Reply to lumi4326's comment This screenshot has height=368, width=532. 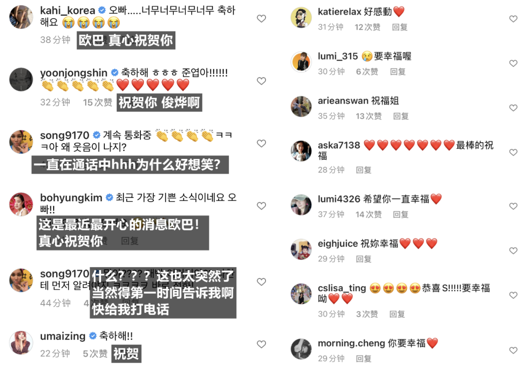pos(400,215)
